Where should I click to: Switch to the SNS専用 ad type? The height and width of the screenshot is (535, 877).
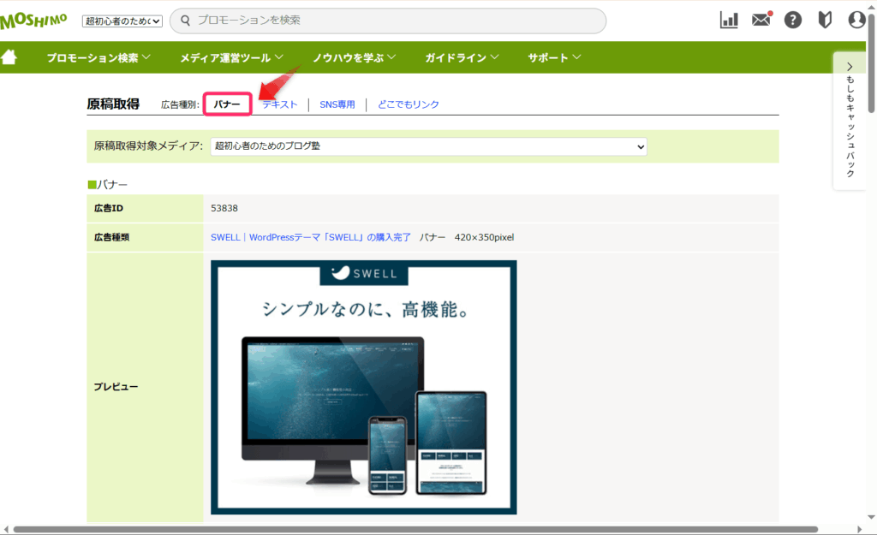tap(337, 104)
